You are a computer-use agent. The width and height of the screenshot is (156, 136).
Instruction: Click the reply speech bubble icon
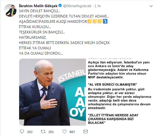coord(22,131)
